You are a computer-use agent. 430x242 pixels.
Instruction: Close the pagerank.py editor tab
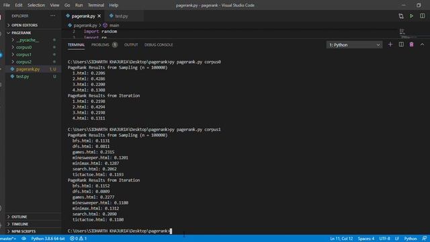point(99,16)
